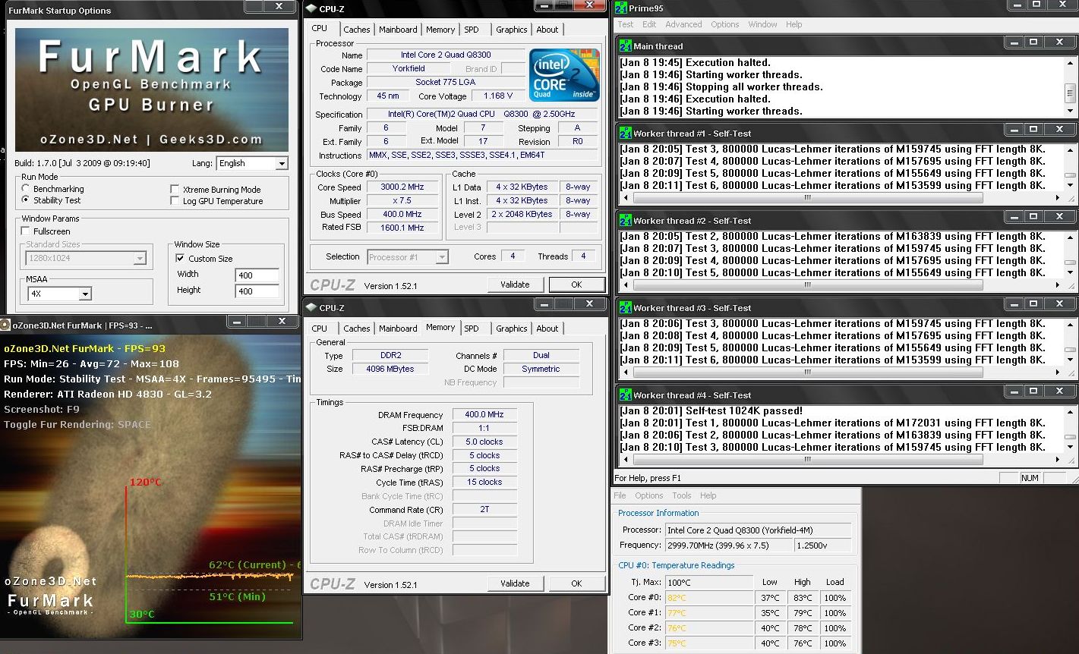The height and width of the screenshot is (654, 1079).
Task: Click the Worker thread #1 window icon
Action: coord(626,133)
